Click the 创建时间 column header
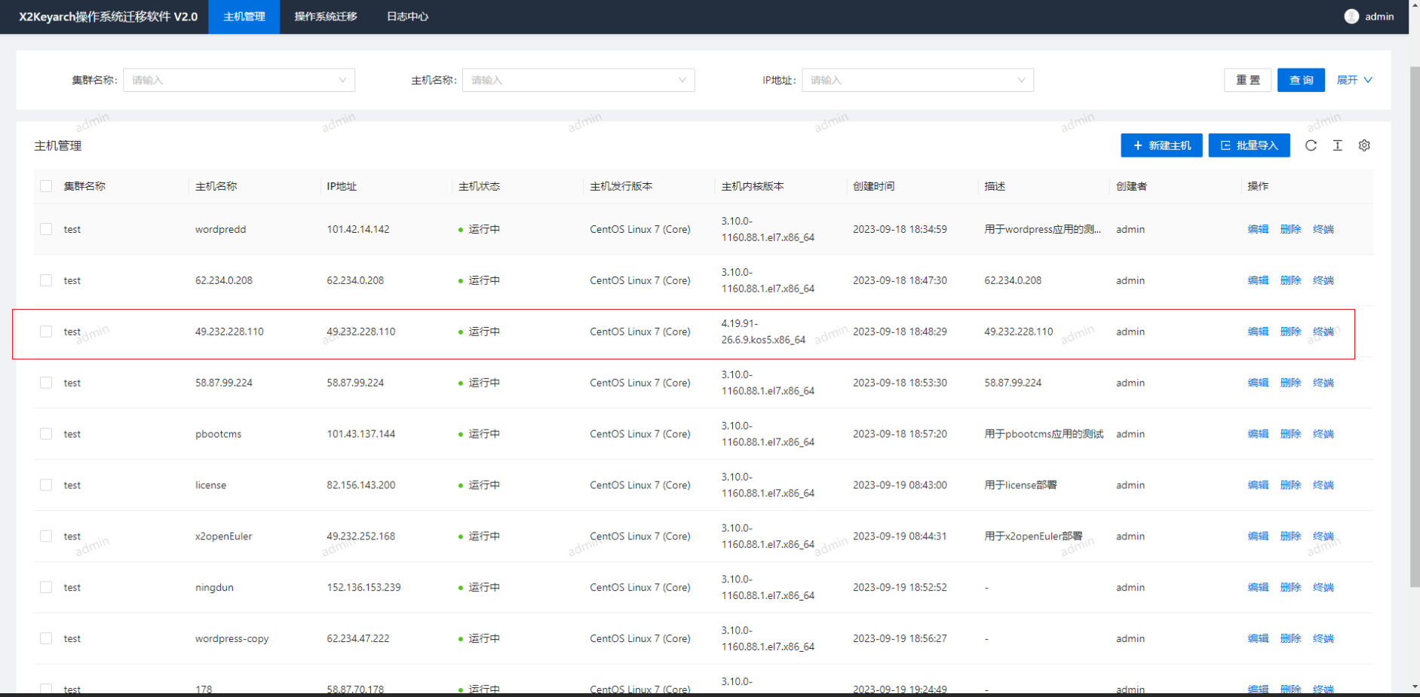 coord(873,186)
